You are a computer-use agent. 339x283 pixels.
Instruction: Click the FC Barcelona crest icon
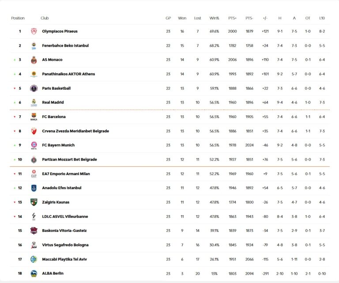[34, 117]
